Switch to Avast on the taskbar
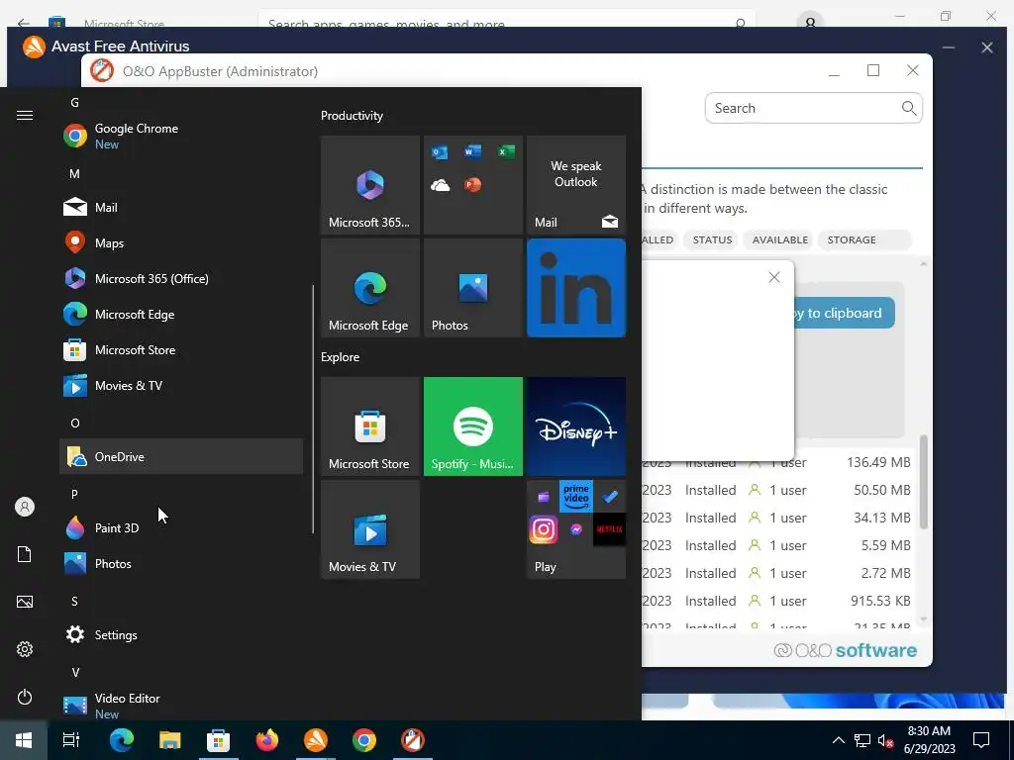1014x760 pixels. (x=316, y=740)
